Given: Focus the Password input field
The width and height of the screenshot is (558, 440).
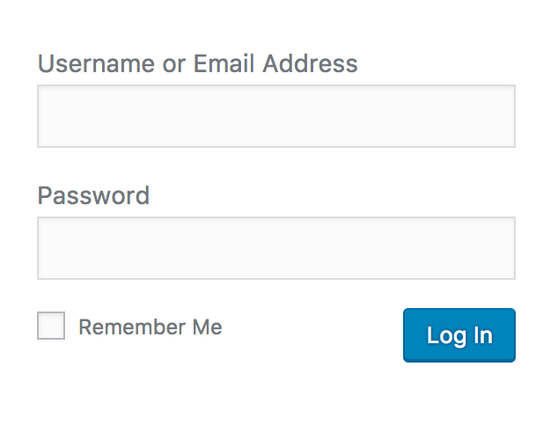Looking at the screenshot, I should pyautogui.click(x=275, y=248).
